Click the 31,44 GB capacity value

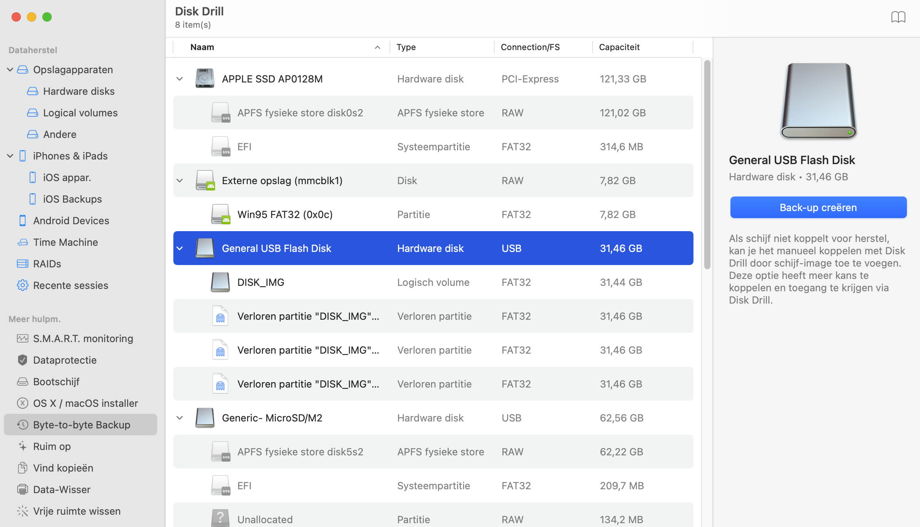tap(621, 282)
